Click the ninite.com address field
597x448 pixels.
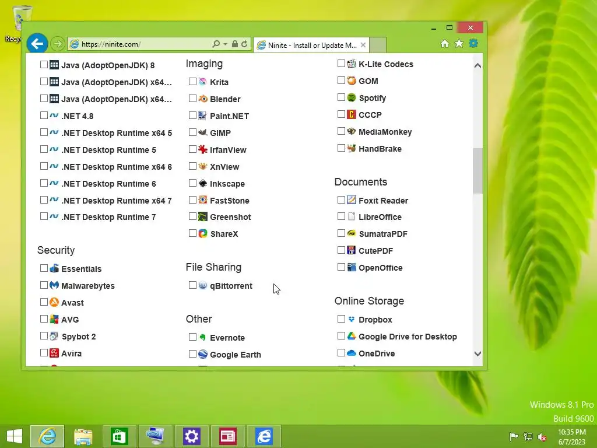point(145,44)
